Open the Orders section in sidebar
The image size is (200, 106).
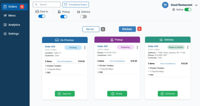(x=14, y=7)
